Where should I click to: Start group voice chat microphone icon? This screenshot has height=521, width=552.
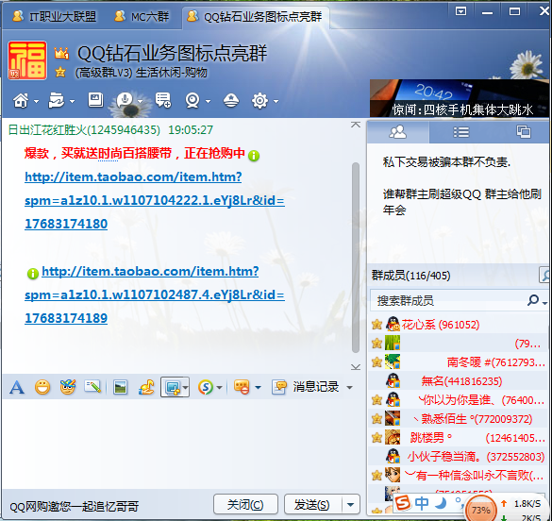coord(125,101)
